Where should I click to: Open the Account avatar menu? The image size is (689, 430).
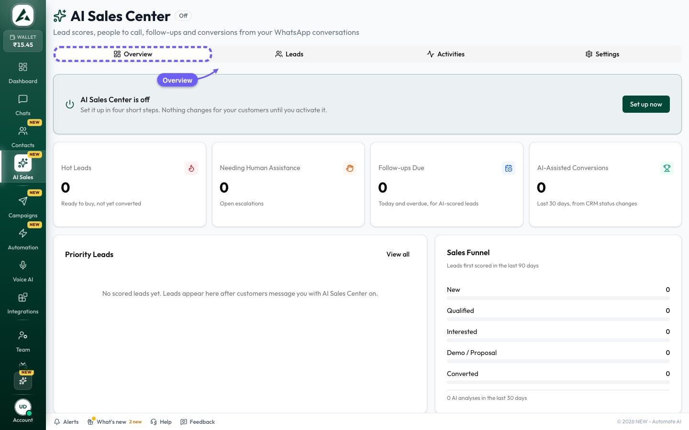coord(23,407)
